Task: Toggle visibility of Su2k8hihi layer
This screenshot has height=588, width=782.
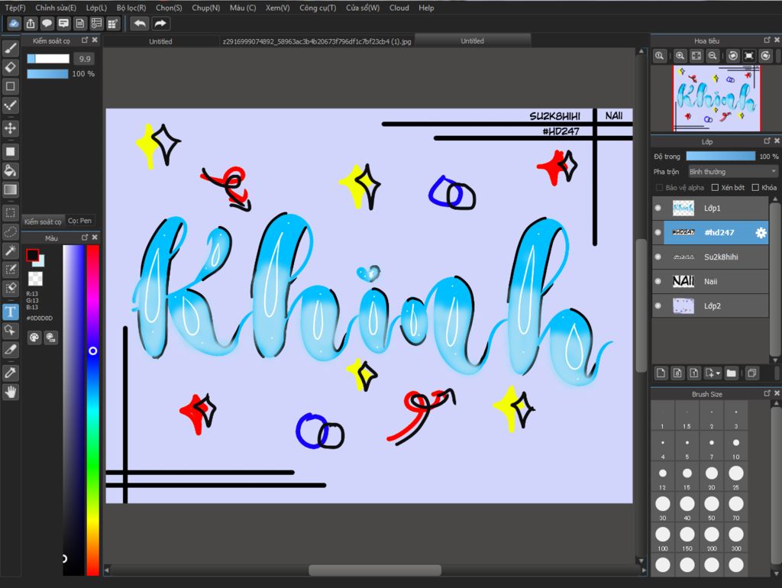Action: click(x=658, y=257)
